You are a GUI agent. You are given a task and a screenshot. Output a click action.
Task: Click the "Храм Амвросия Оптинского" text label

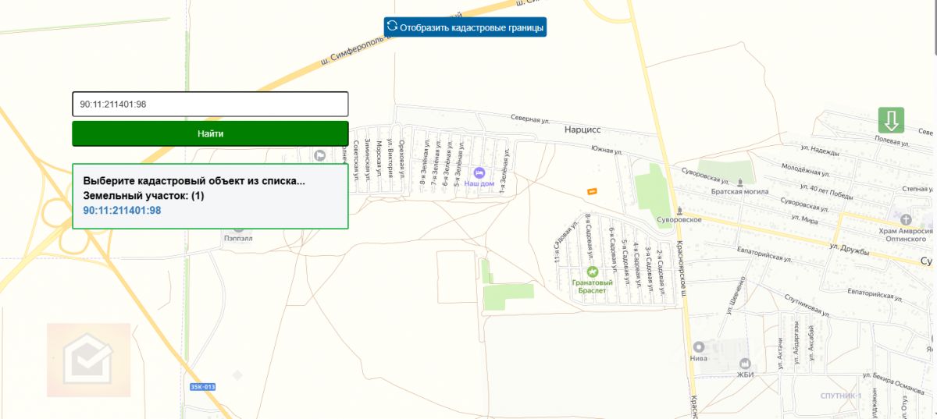click(907, 236)
